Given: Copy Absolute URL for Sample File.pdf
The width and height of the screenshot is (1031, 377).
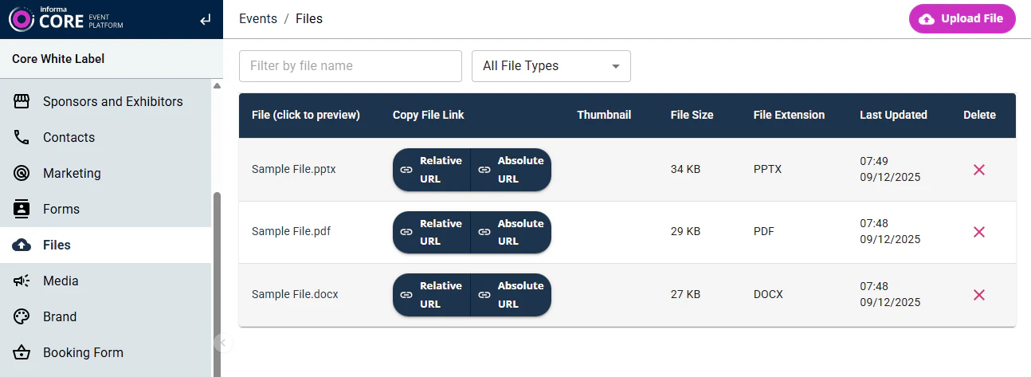Looking at the screenshot, I should (x=511, y=232).
